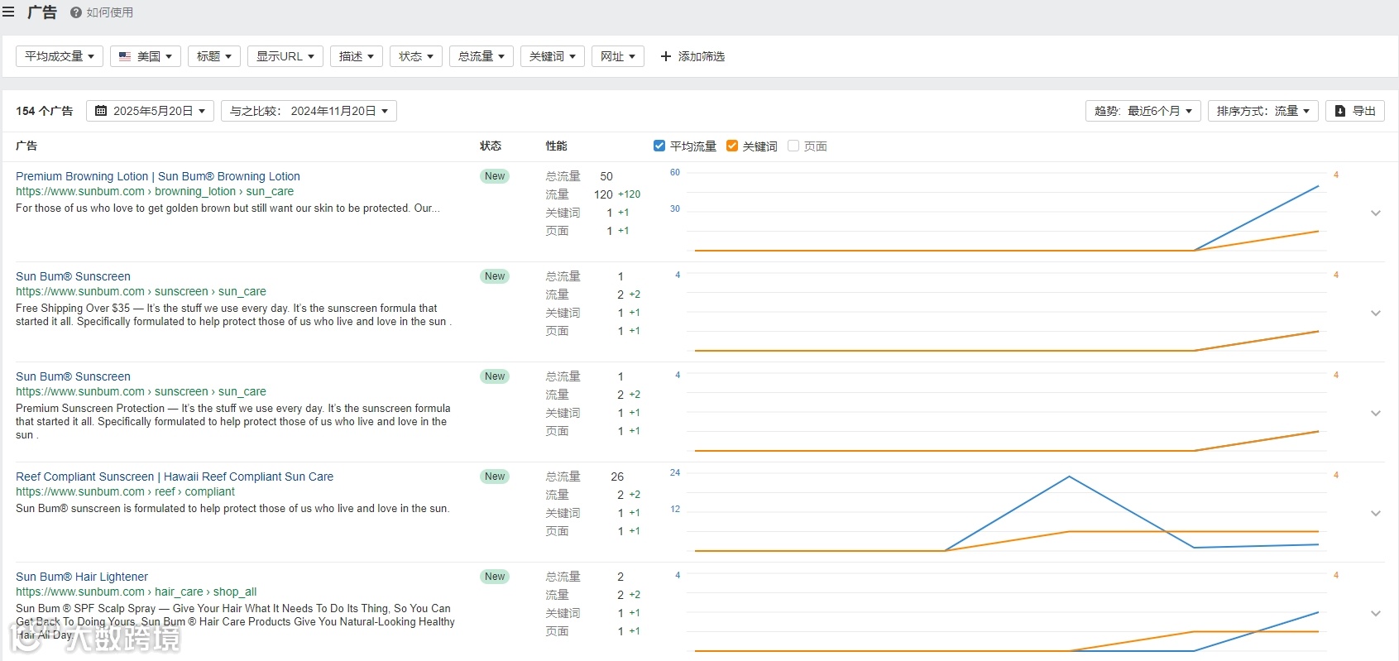1399x661 pixels.
Task: Click the 'For those of us who love' description
Action: tap(228, 208)
